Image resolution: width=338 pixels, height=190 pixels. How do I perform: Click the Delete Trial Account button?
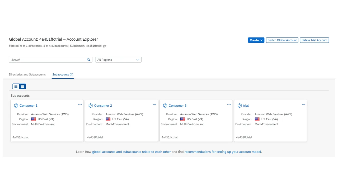(x=314, y=40)
